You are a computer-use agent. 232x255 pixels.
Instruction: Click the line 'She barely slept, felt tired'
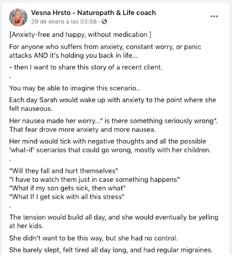(x=111, y=250)
